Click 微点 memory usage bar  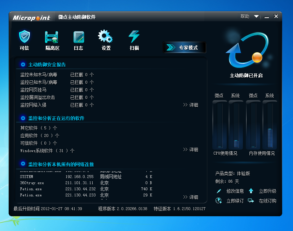[253, 125]
